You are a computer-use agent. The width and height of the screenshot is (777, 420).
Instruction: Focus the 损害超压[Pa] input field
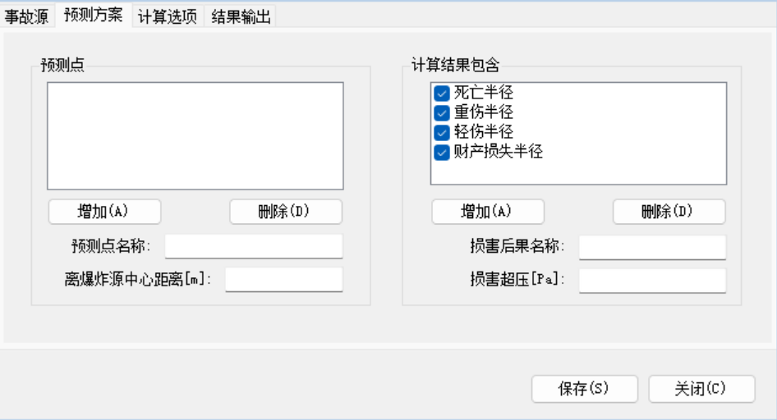(652, 281)
